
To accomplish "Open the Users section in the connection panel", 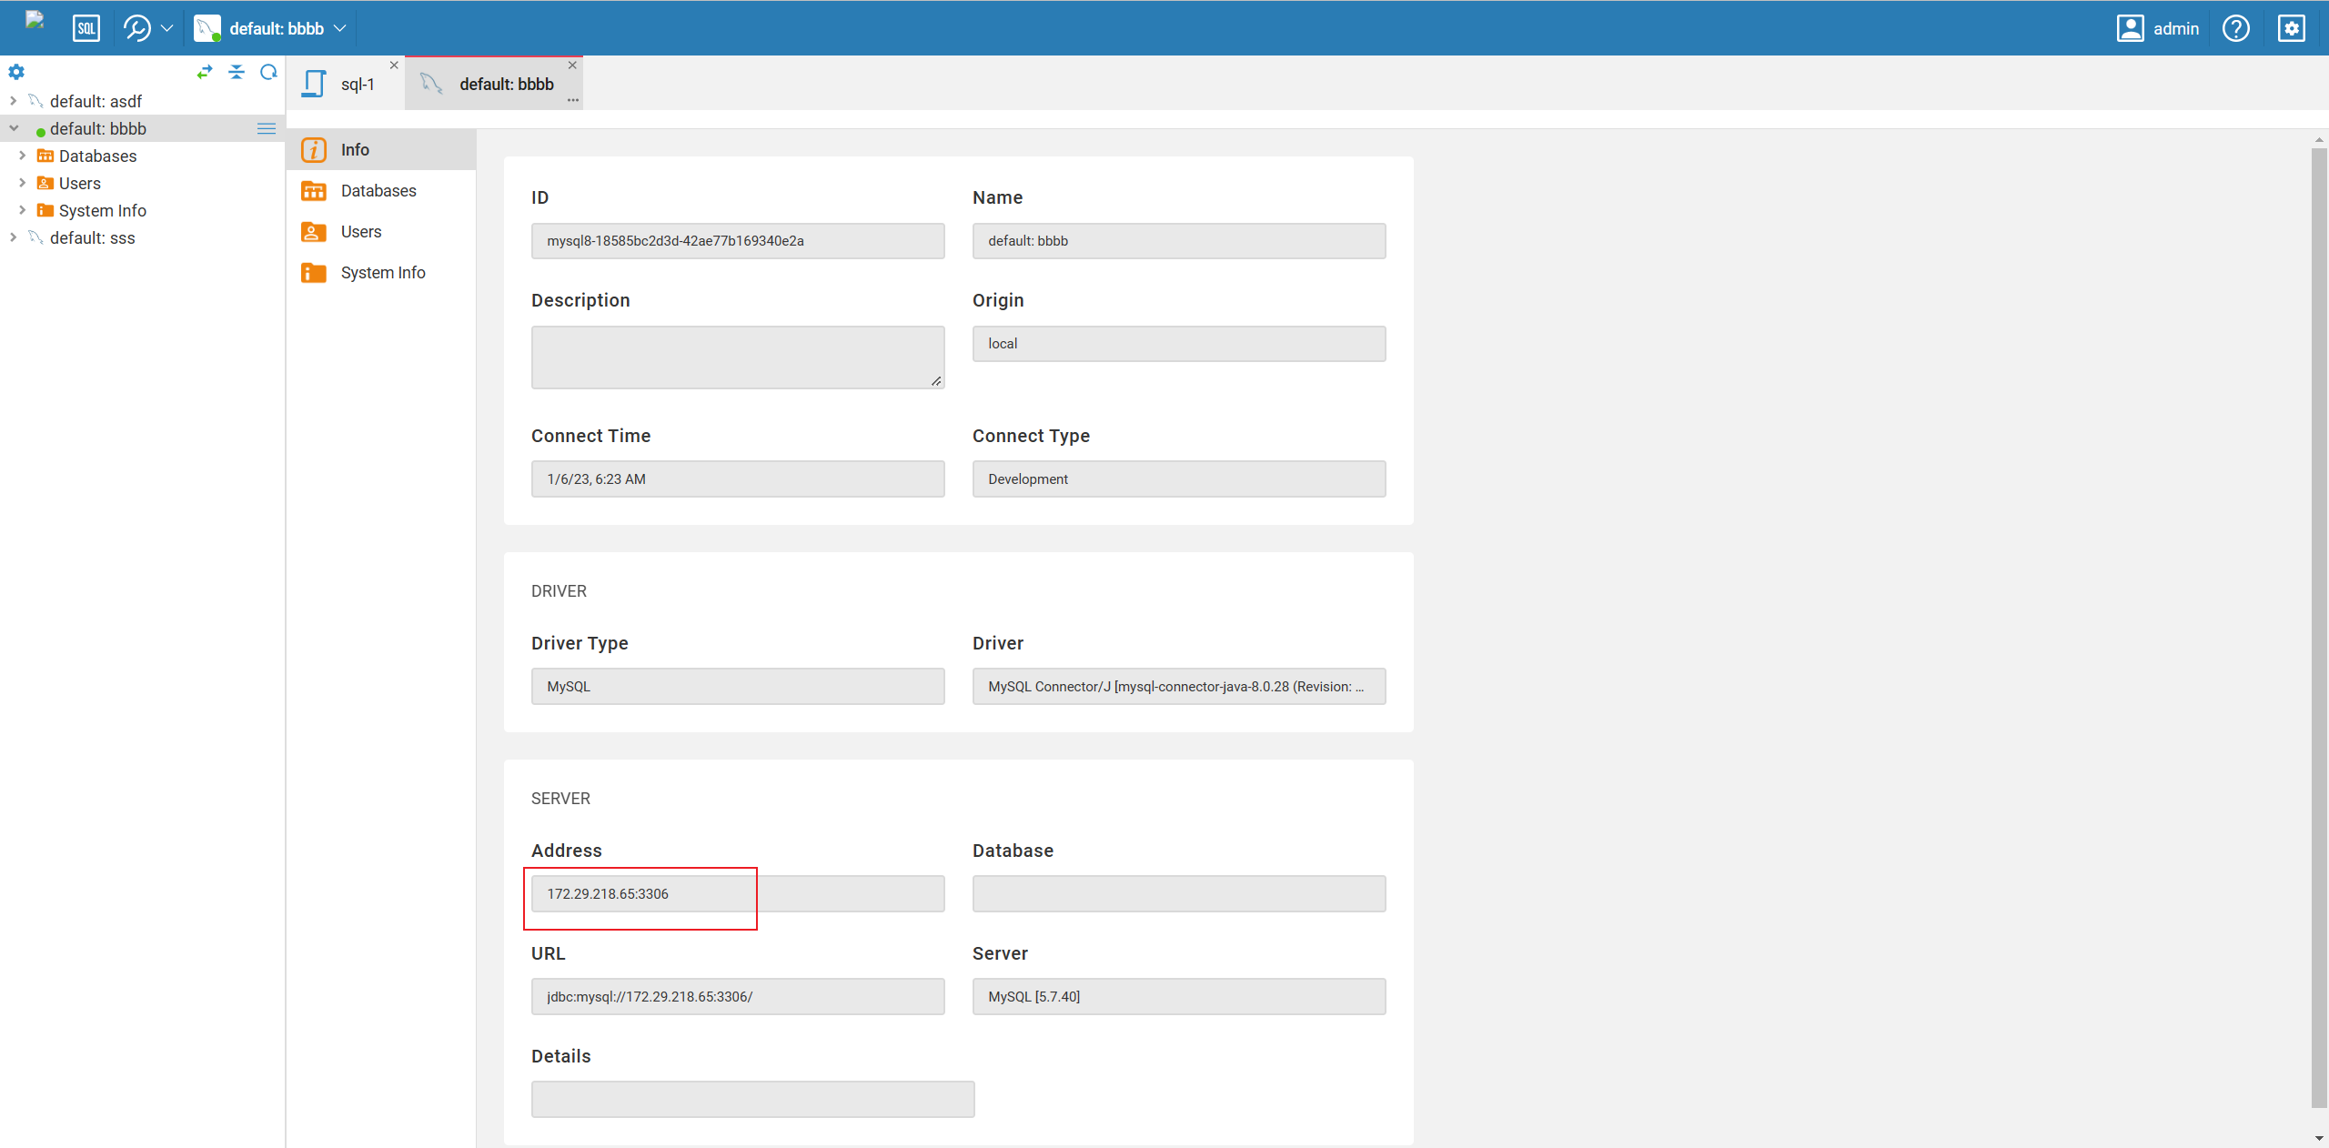I will click(361, 231).
